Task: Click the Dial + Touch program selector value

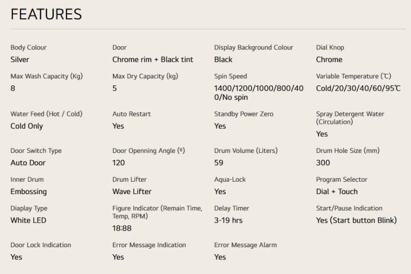Action: tap(337, 191)
